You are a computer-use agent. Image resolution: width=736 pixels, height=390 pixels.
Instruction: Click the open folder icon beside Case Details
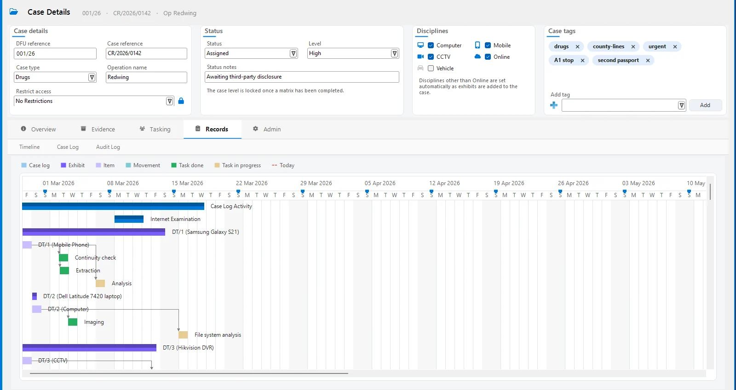[14, 12]
